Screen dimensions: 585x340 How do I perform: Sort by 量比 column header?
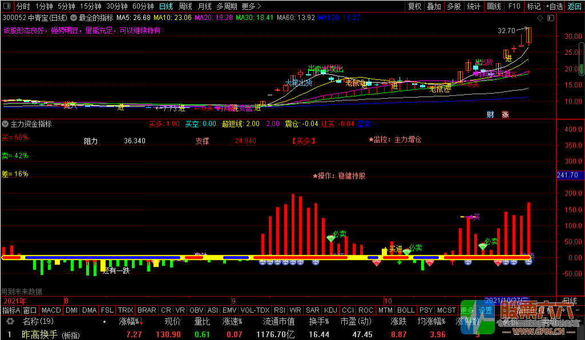click(x=203, y=321)
